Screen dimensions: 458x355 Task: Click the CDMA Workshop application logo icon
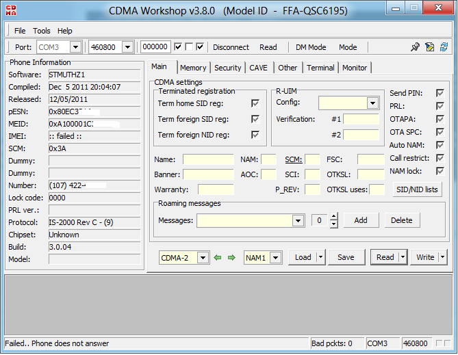(11, 10)
